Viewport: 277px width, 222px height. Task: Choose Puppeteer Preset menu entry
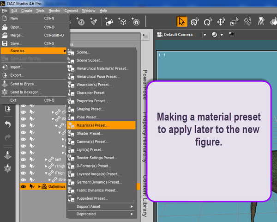(x=101, y=198)
